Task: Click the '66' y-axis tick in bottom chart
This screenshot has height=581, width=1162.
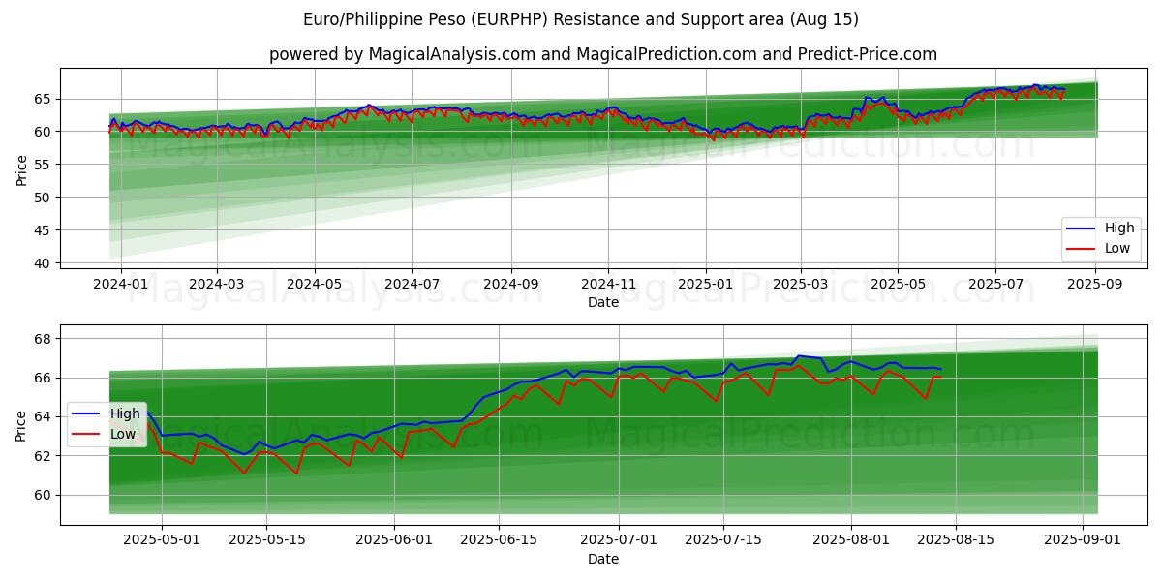Action: tap(45, 378)
